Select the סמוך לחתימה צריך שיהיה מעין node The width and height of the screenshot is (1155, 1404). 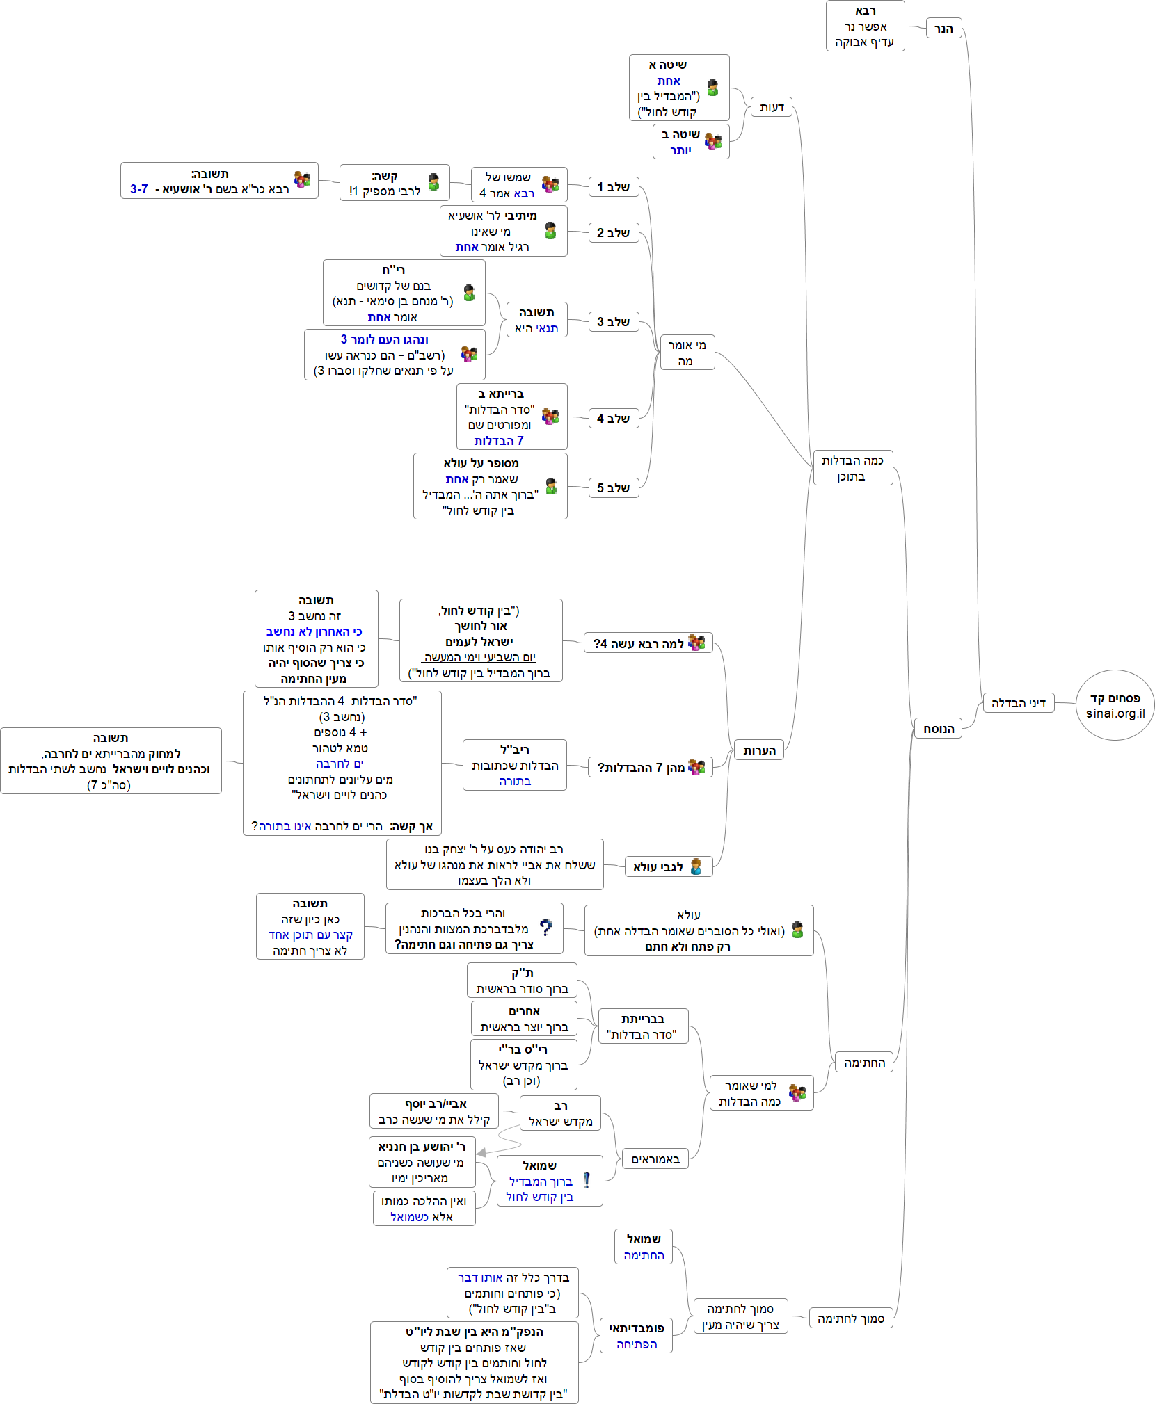(740, 1316)
